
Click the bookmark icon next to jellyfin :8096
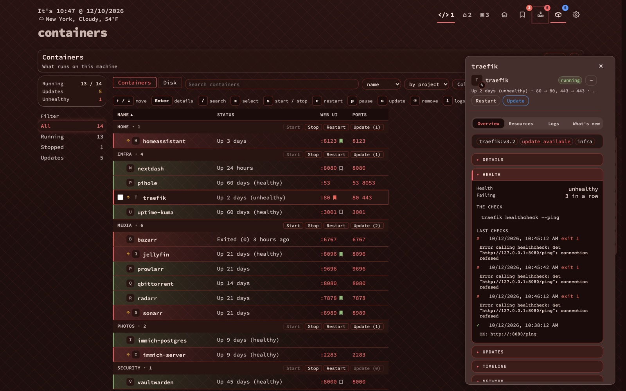(x=341, y=254)
